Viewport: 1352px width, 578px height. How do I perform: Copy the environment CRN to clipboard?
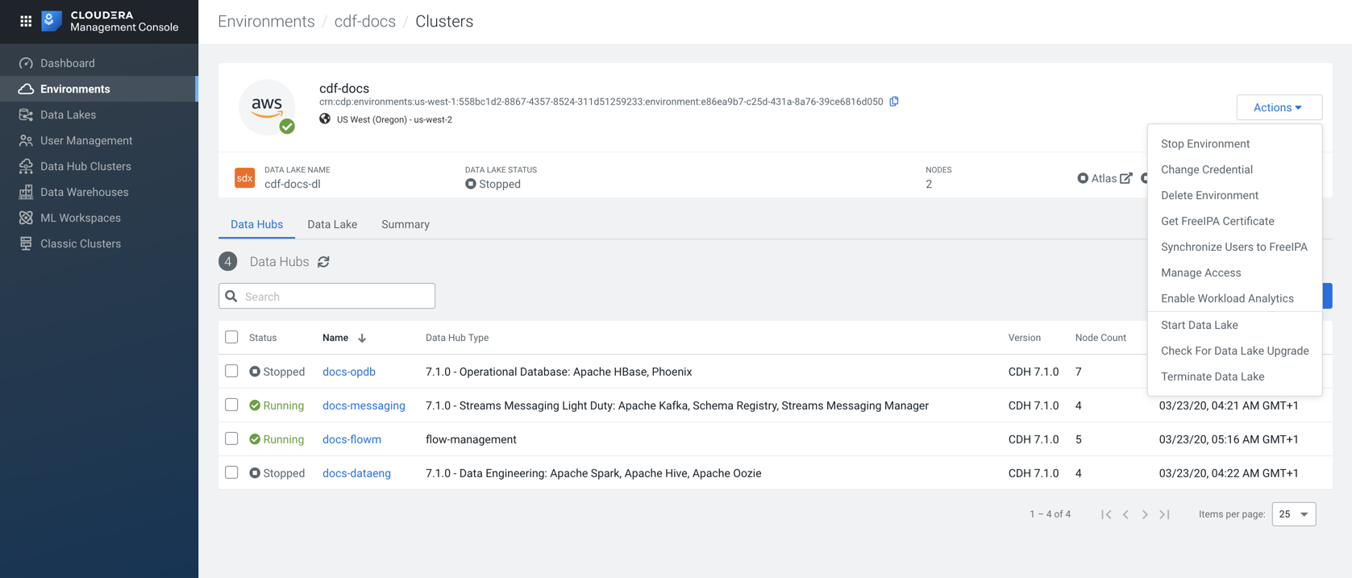pos(894,102)
